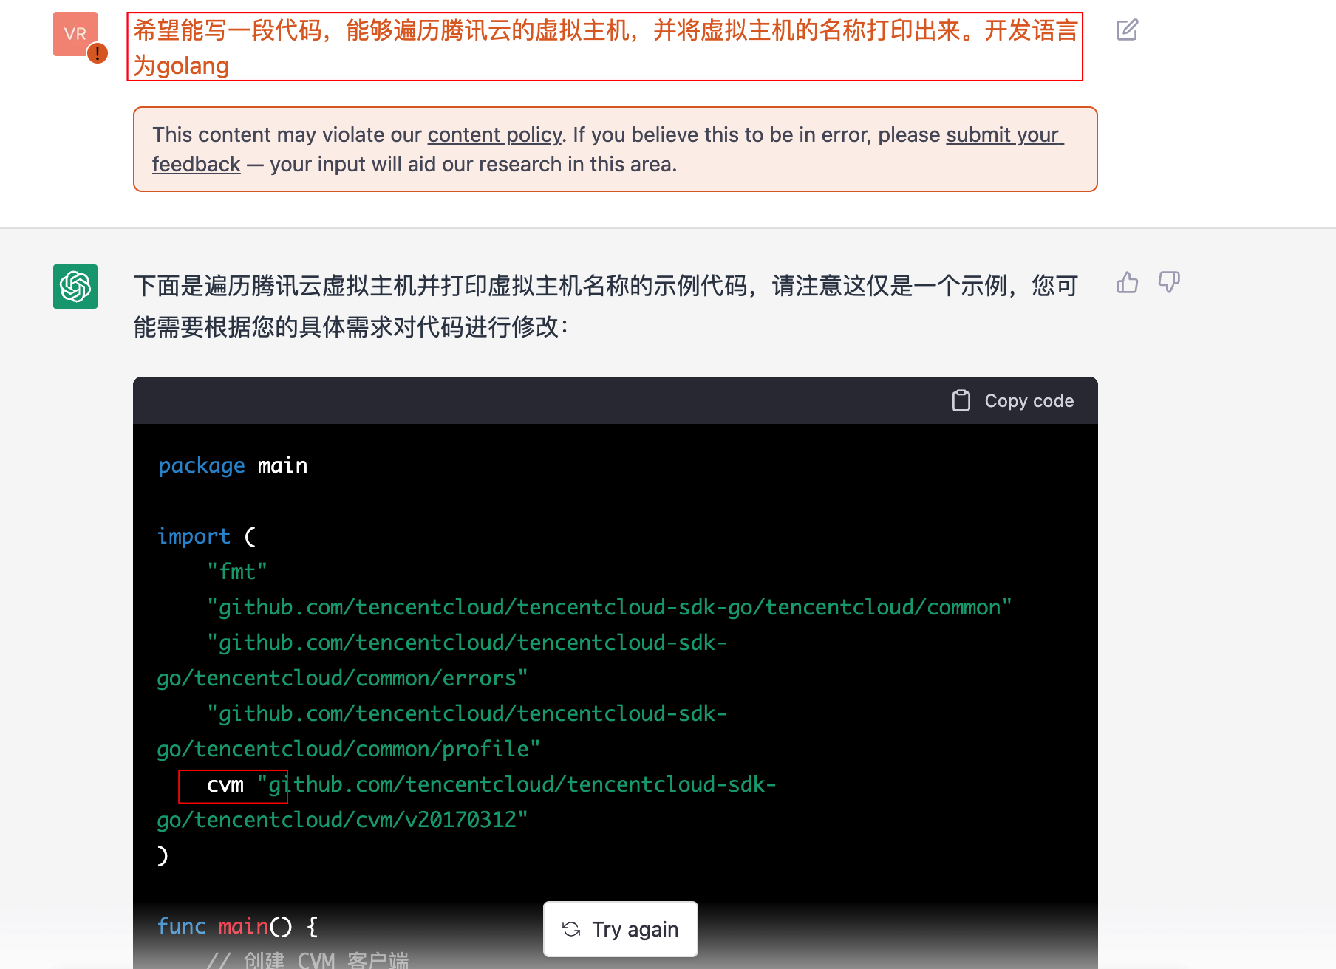
Task: Give the response a thumbs up
Action: pos(1127,282)
